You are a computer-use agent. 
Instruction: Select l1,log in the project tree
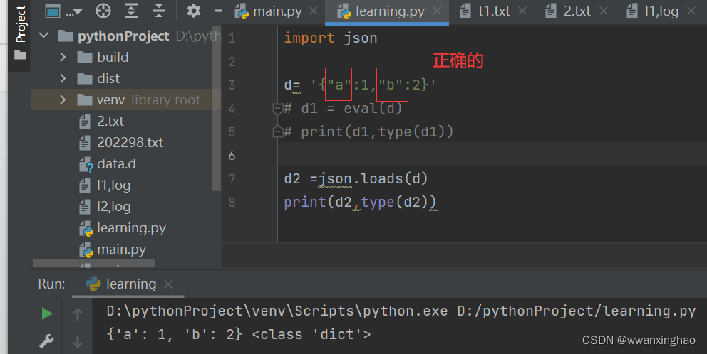(x=113, y=186)
